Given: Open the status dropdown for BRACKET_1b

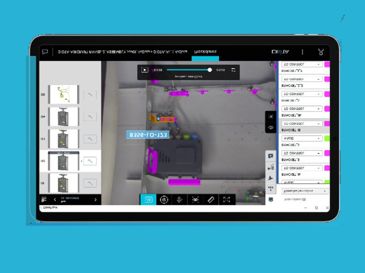Looking at the screenshot, I should 302,168.
